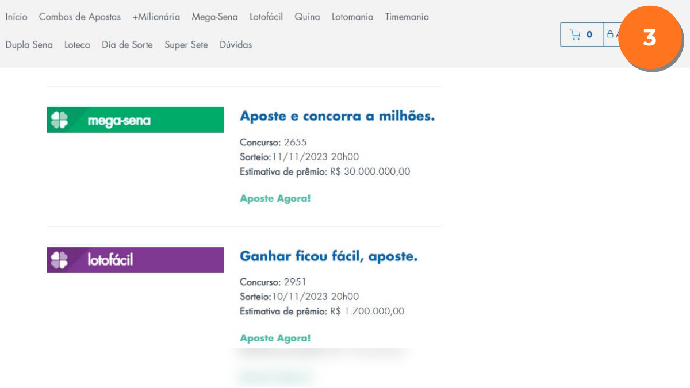
Task: Open Lotofácil from the navigation bar
Action: [266, 17]
